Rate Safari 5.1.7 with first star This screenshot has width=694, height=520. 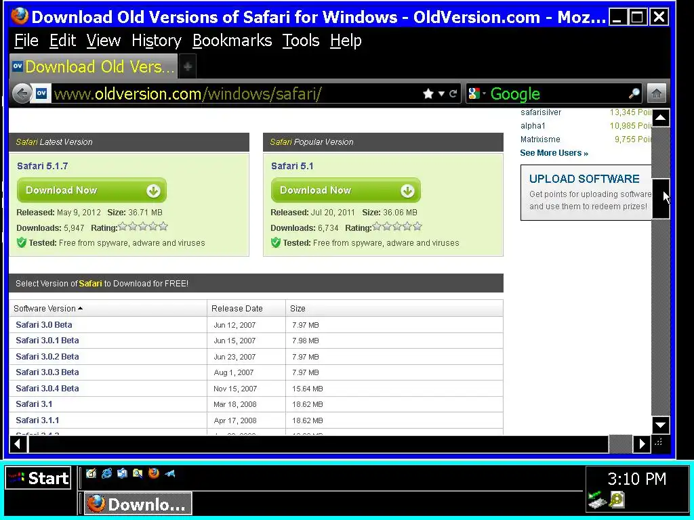(x=123, y=227)
